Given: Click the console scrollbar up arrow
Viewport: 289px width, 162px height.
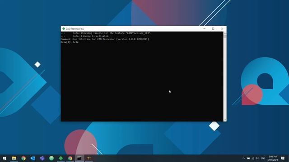Looking at the screenshot, I should pyautogui.click(x=225, y=33).
